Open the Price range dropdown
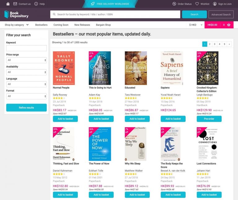This screenshot has height=200, width=238. pyautogui.click(x=26, y=60)
